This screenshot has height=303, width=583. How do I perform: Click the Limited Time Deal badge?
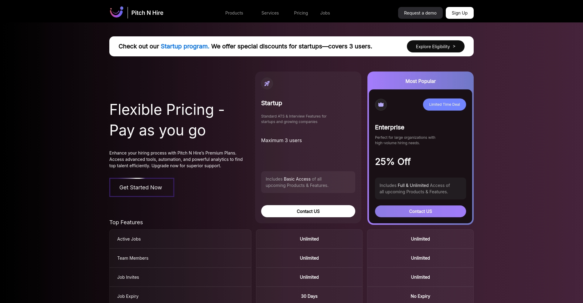pyautogui.click(x=444, y=105)
